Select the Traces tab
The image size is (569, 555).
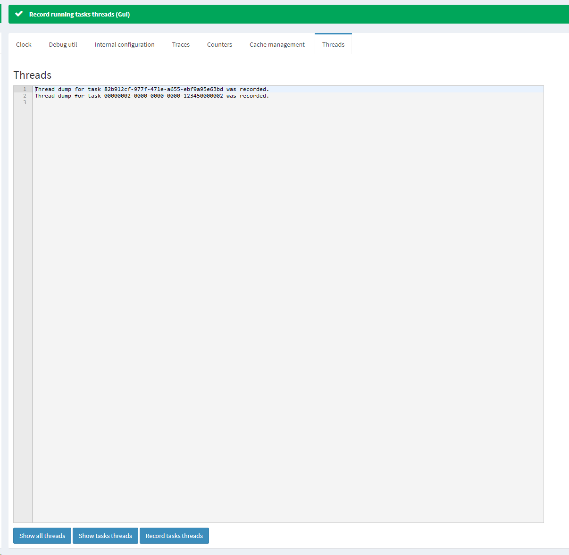(181, 44)
